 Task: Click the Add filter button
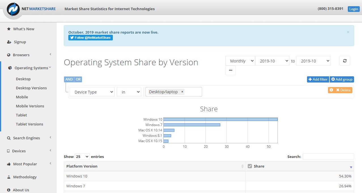[318, 79]
